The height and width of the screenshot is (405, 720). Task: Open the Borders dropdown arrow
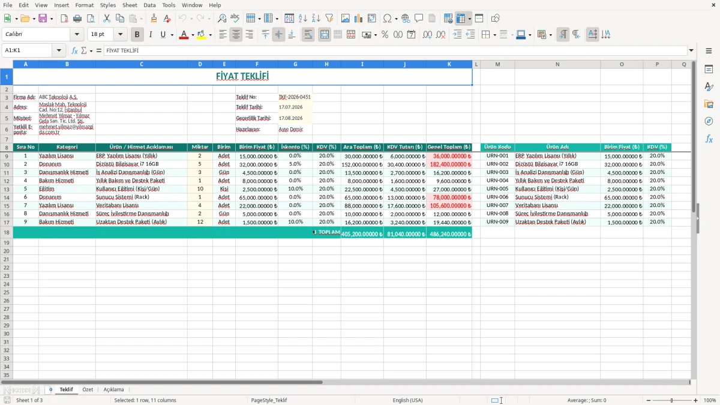(x=494, y=35)
